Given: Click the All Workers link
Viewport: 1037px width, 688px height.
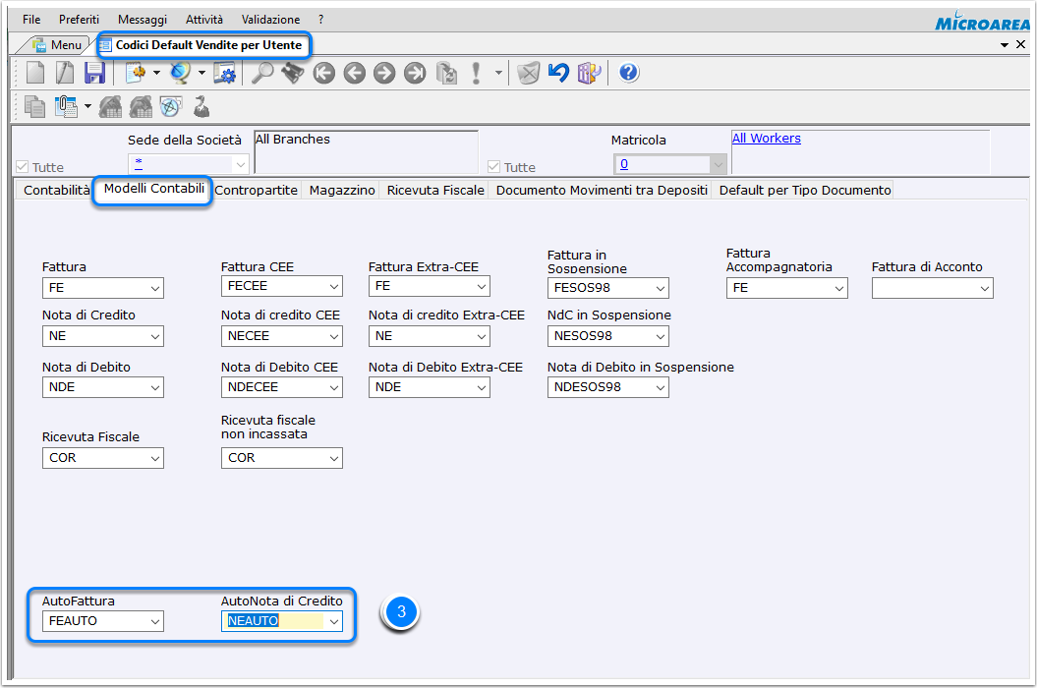Looking at the screenshot, I should tap(766, 139).
